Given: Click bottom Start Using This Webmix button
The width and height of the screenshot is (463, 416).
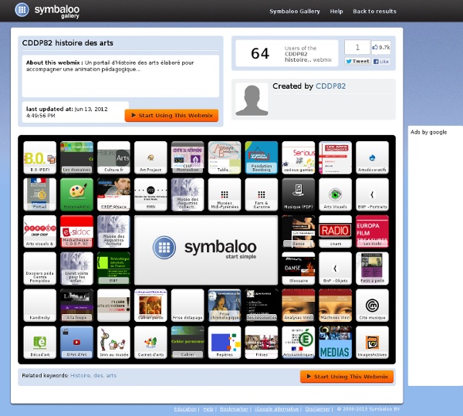Looking at the screenshot, I should [x=346, y=377].
